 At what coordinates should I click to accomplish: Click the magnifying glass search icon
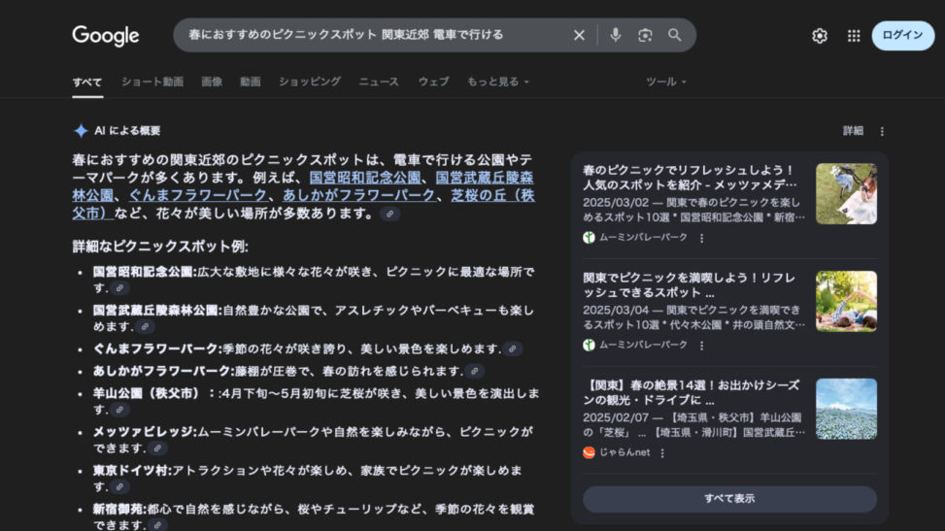(675, 35)
